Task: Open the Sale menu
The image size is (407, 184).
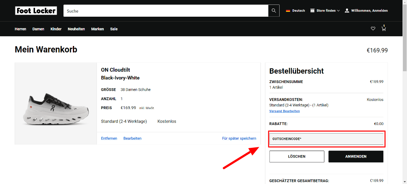Action: pos(114,29)
